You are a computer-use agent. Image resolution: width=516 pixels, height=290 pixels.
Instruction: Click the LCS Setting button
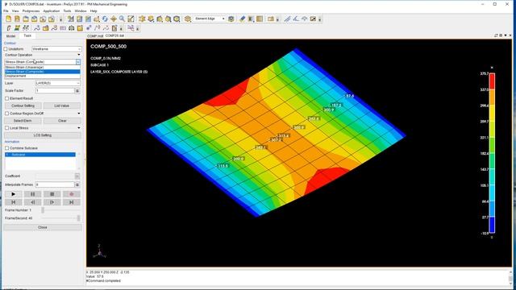[43, 135]
